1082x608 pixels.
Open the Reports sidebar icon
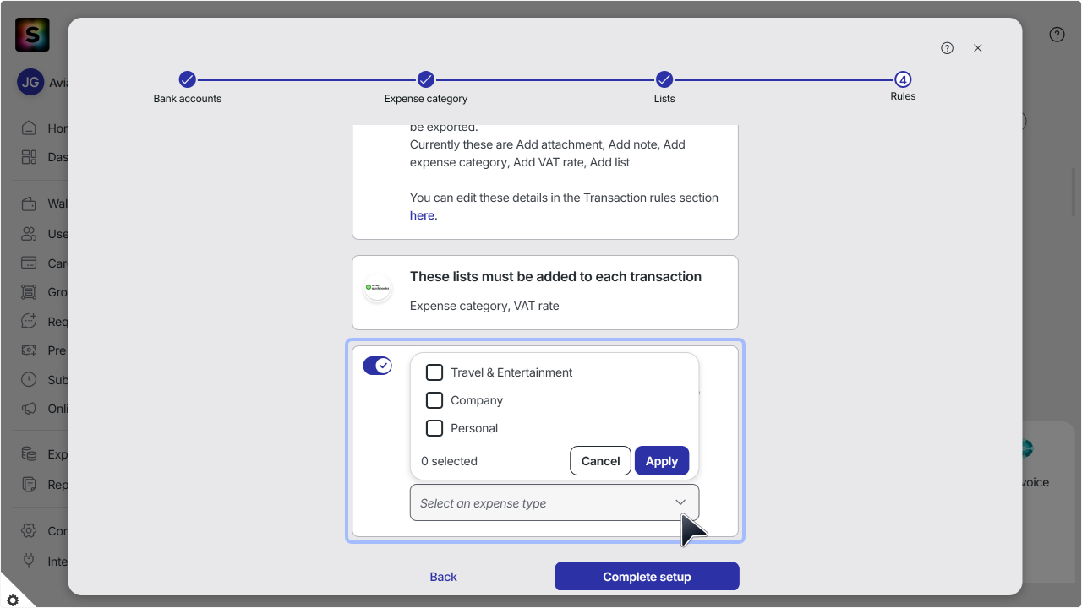click(30, 485)
